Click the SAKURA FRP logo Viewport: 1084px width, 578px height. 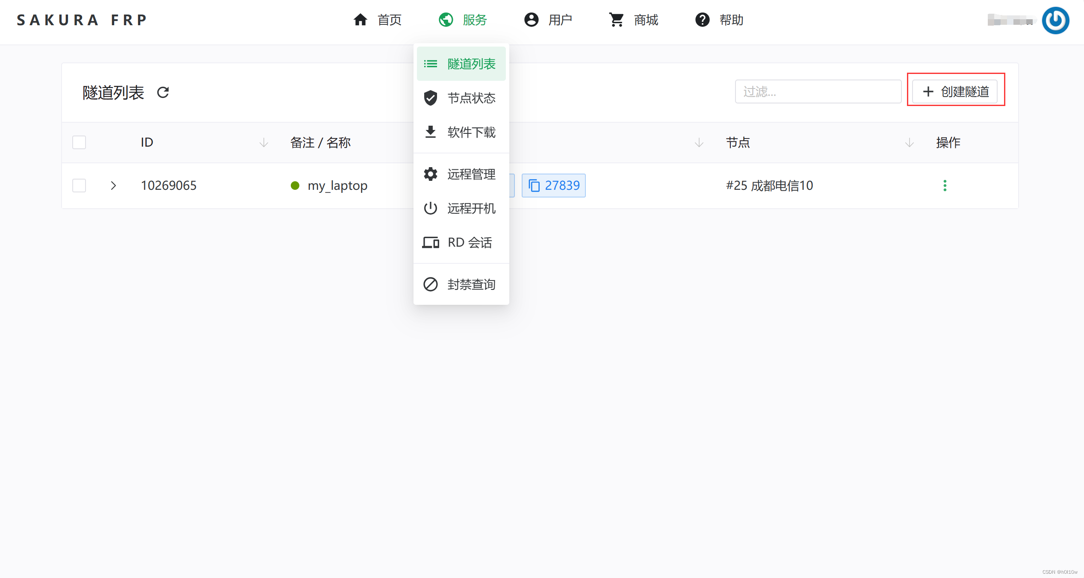(x=82, y=20)
